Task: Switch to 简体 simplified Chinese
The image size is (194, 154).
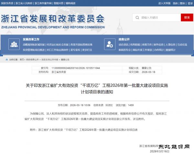Action: [x=175, y=3]
